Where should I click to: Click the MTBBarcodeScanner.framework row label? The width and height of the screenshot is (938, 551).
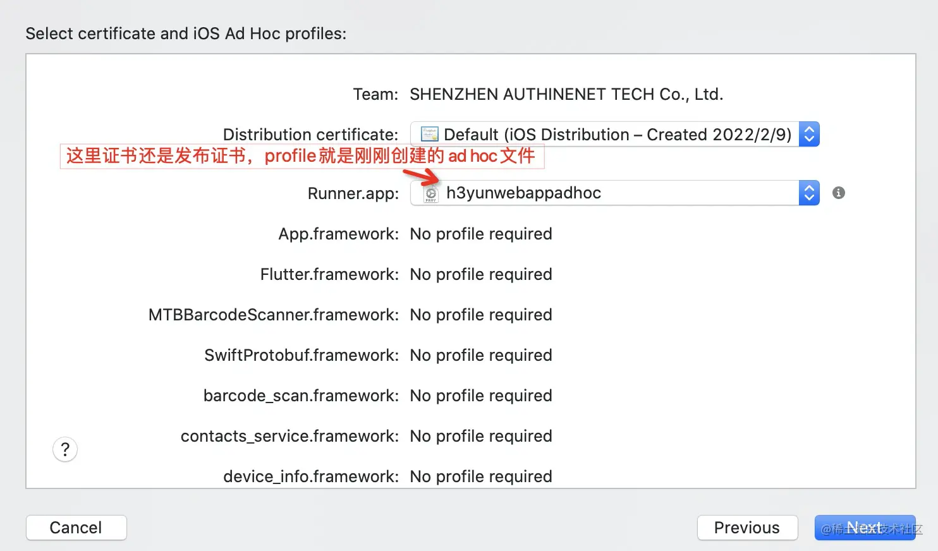click(x=273, y=315)
